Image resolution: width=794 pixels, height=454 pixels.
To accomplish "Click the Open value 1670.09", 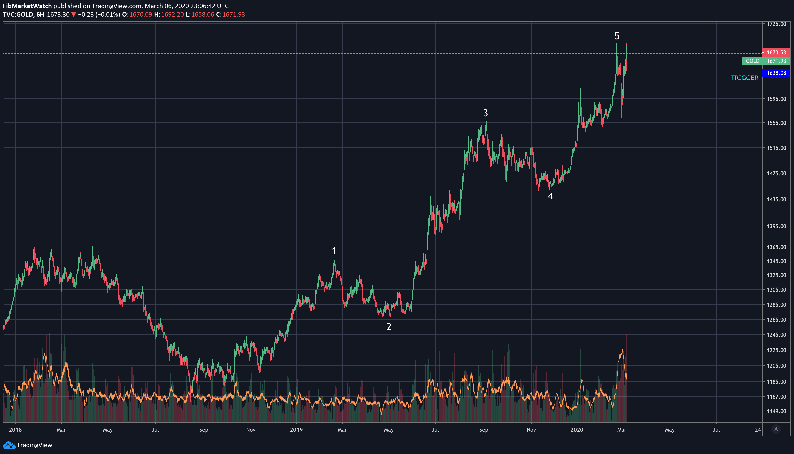I will (141, 15).
